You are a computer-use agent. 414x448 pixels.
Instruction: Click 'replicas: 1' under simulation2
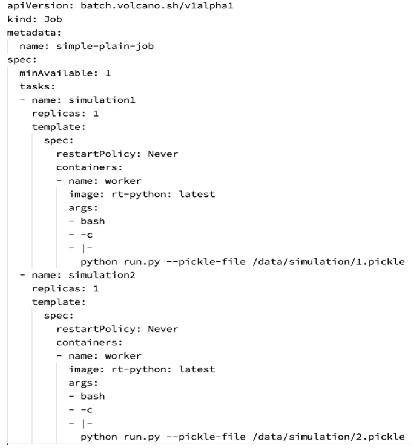tap(65, 288)
